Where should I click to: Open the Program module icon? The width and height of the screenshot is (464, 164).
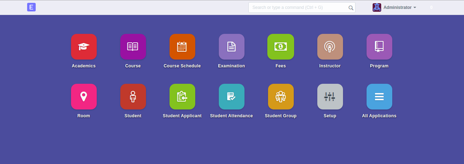(379, 47)
